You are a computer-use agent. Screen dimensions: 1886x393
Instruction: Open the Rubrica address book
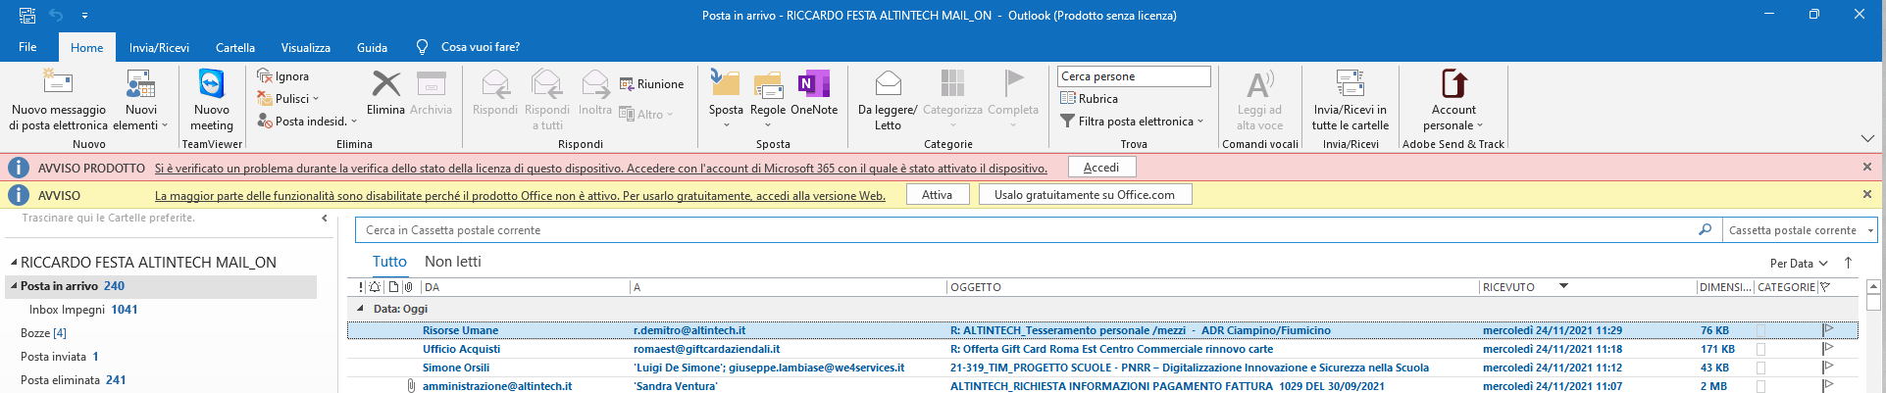click(x=1090, y=99)
